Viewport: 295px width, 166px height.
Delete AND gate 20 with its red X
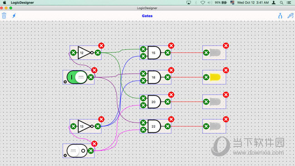click(171, 95)
